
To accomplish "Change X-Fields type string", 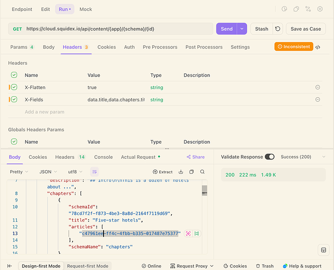I will (x=157, y=100).
